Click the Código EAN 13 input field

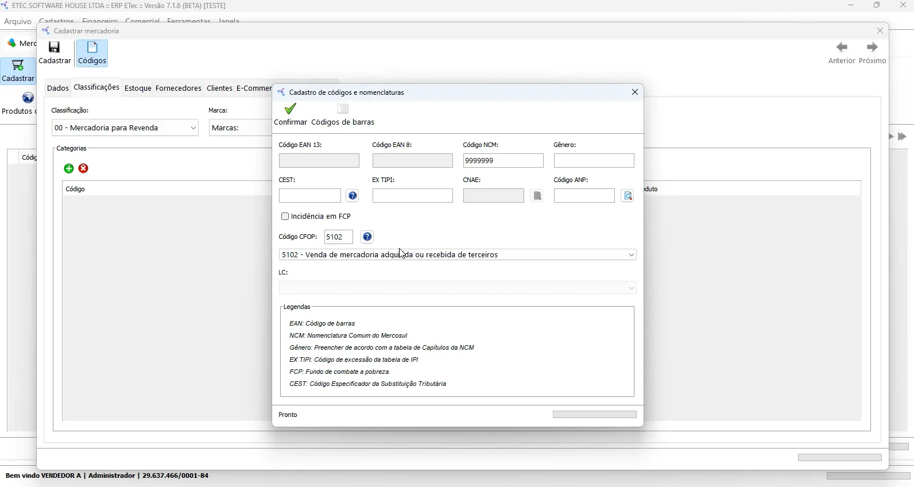pyautogui.click(x=319, y=161)
